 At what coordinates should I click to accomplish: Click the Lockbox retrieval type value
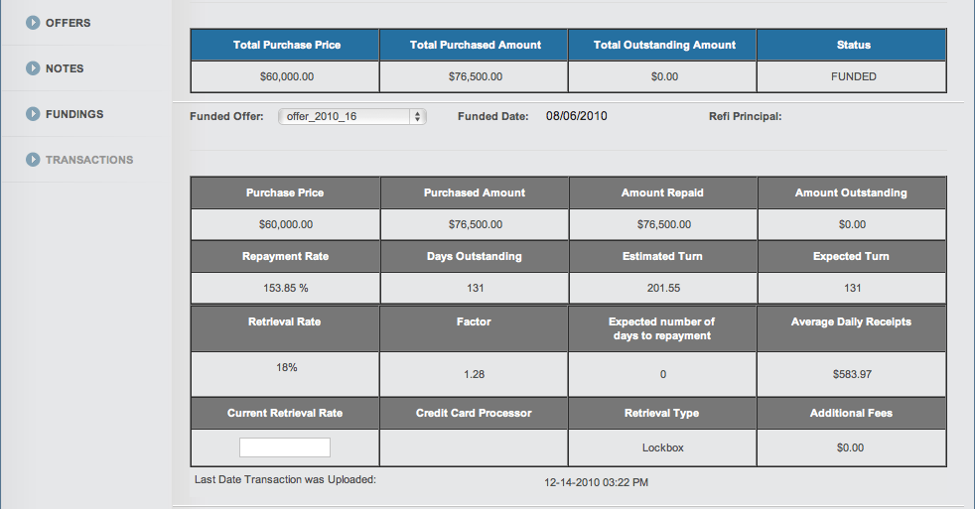(x=662, y=447)
